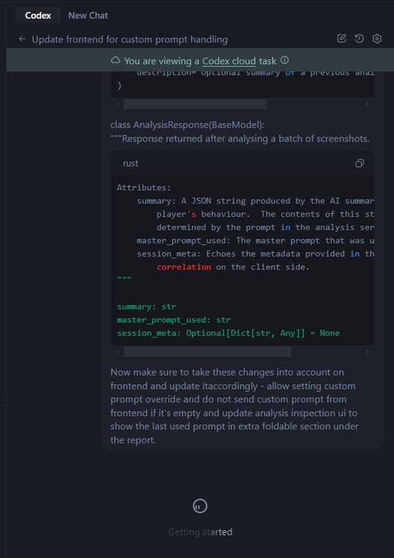Switch to the Codex tab
The image size is (394, 558).
click(x=38, y=15)
